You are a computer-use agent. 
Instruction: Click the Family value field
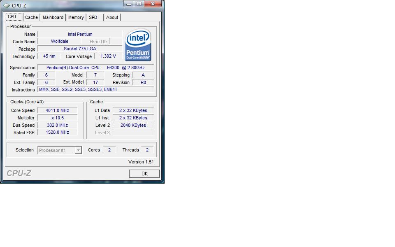[x=46, y=75]
